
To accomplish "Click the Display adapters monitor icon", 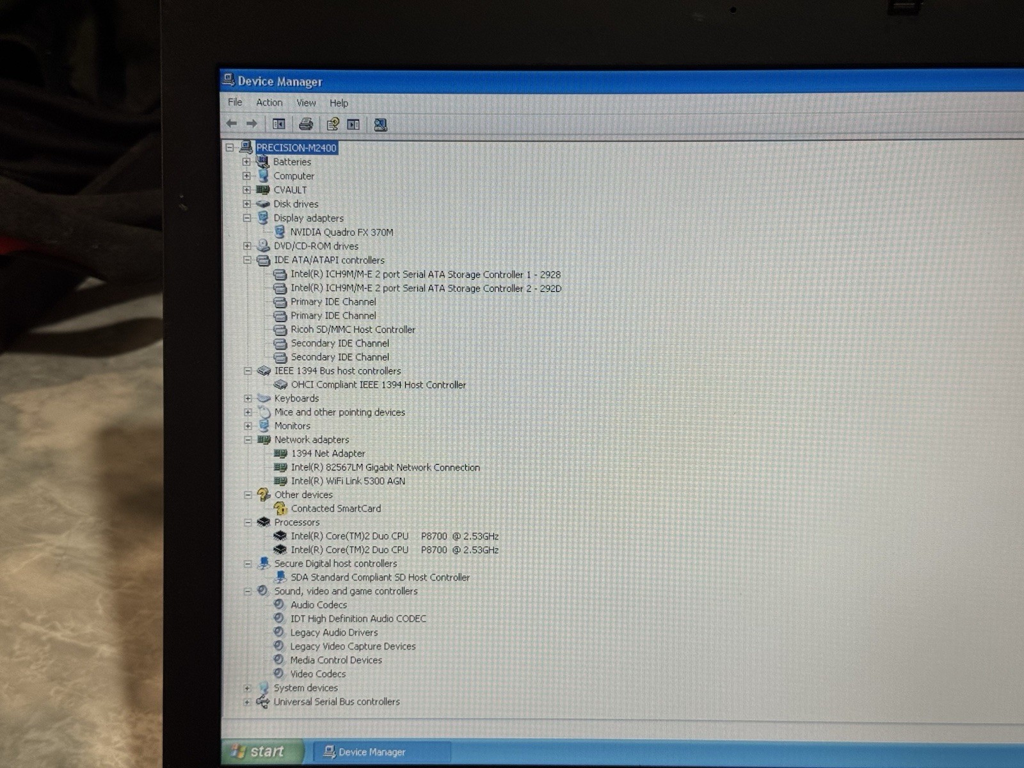I will (x=262, y=218).
